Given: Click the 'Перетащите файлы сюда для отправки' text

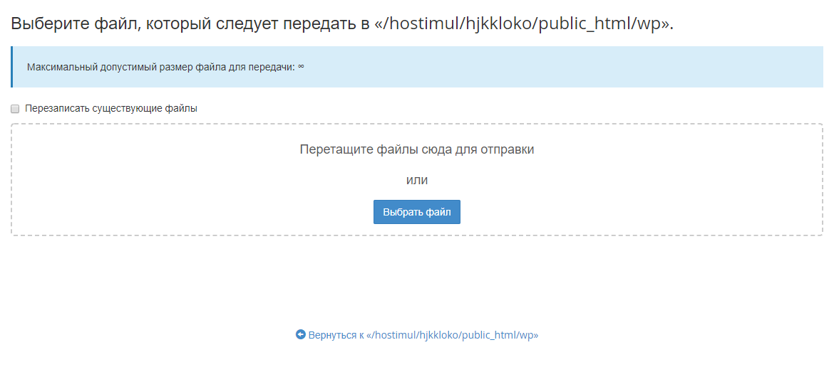Looking at the screenshot, I should (x=417, y=150).
